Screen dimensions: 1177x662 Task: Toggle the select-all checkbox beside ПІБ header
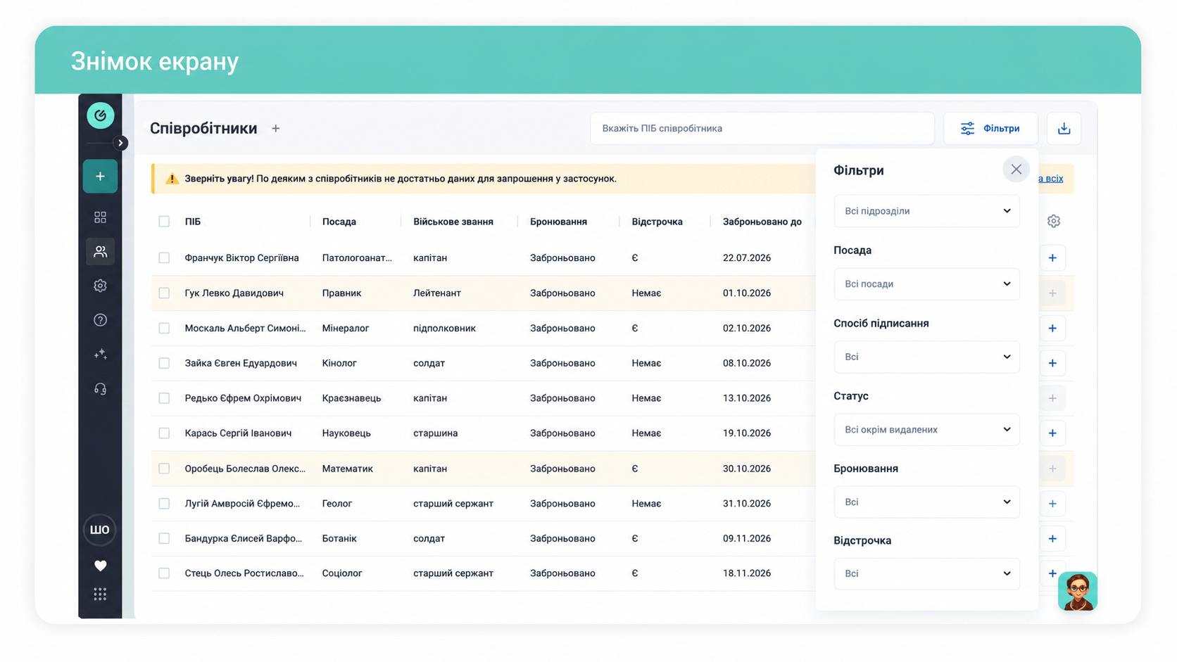[164, 222]
